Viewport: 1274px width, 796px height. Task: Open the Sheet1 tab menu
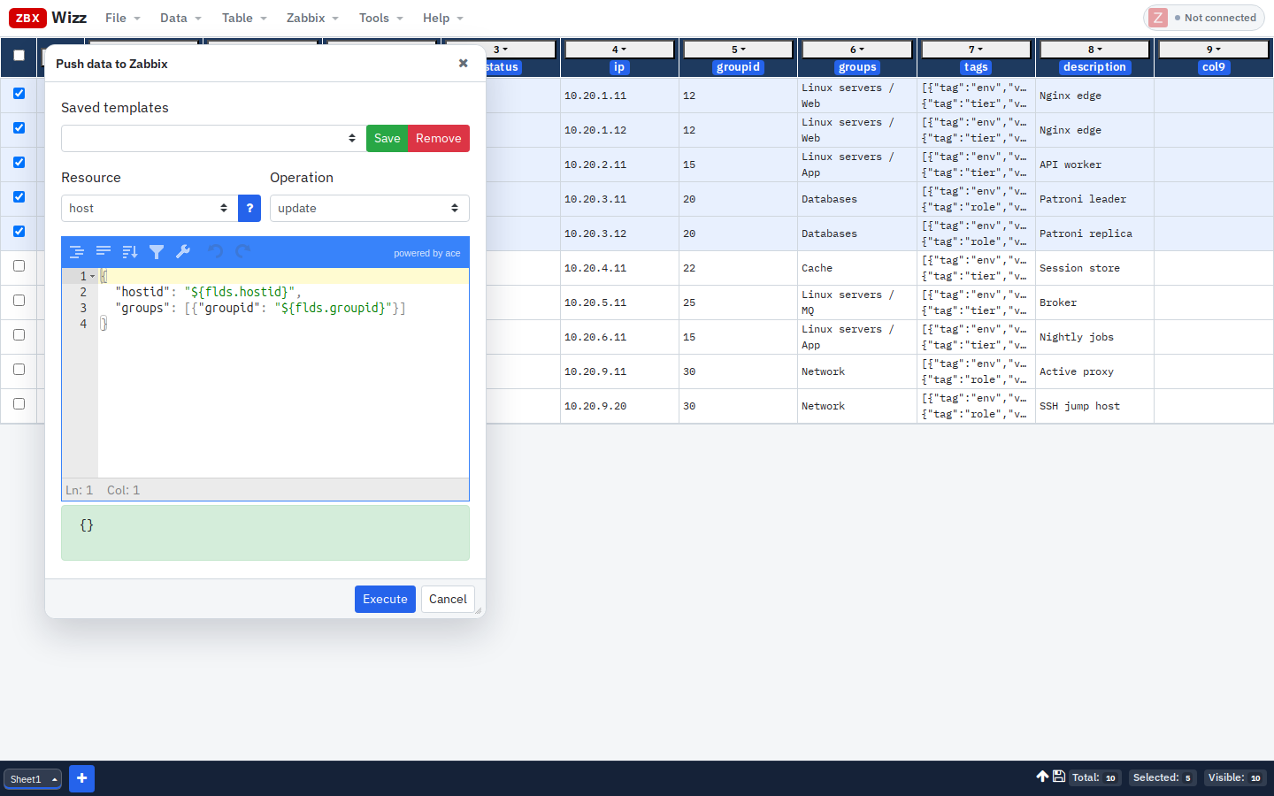33,779
